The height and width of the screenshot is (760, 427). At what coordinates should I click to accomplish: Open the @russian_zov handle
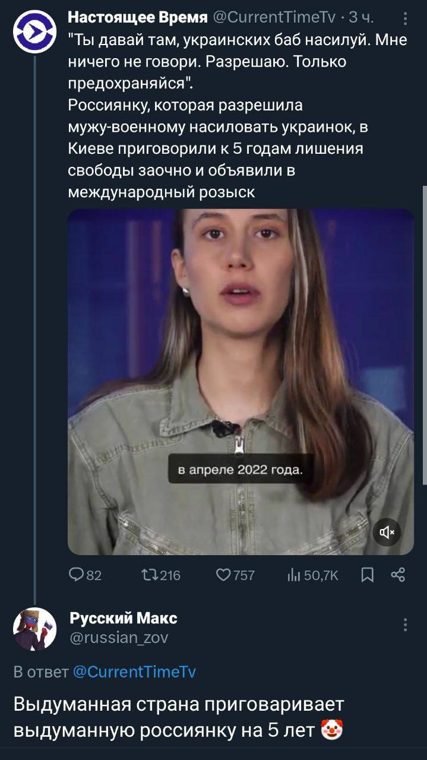pyautogui.click(x=119, y=638)
